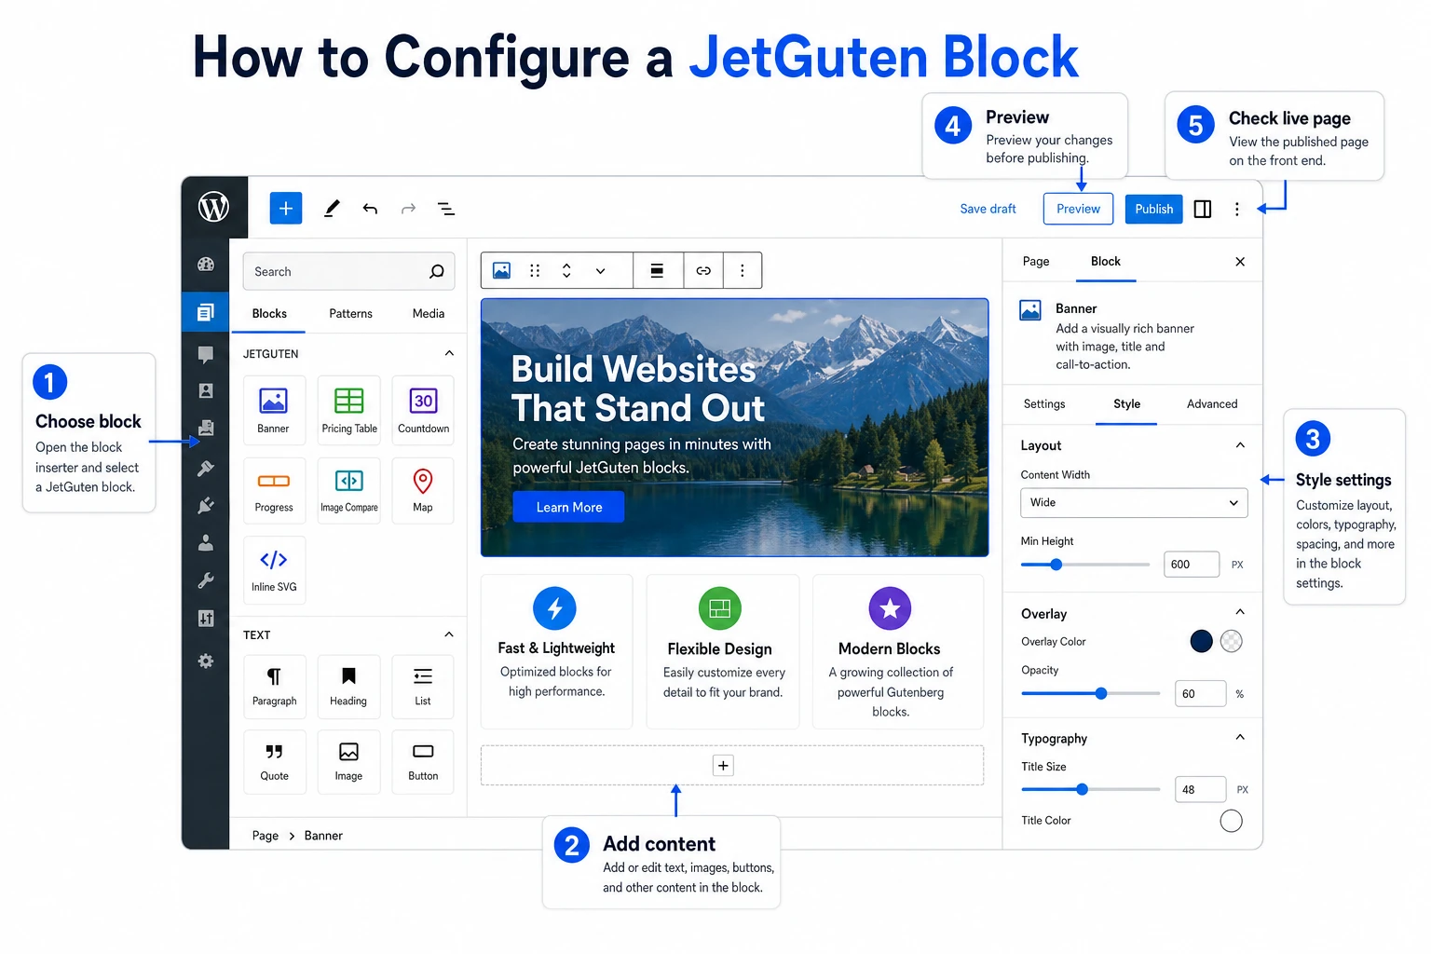Click the Publish button
The width and height of the screenshot is (1431, 954).
point(1154,209)
